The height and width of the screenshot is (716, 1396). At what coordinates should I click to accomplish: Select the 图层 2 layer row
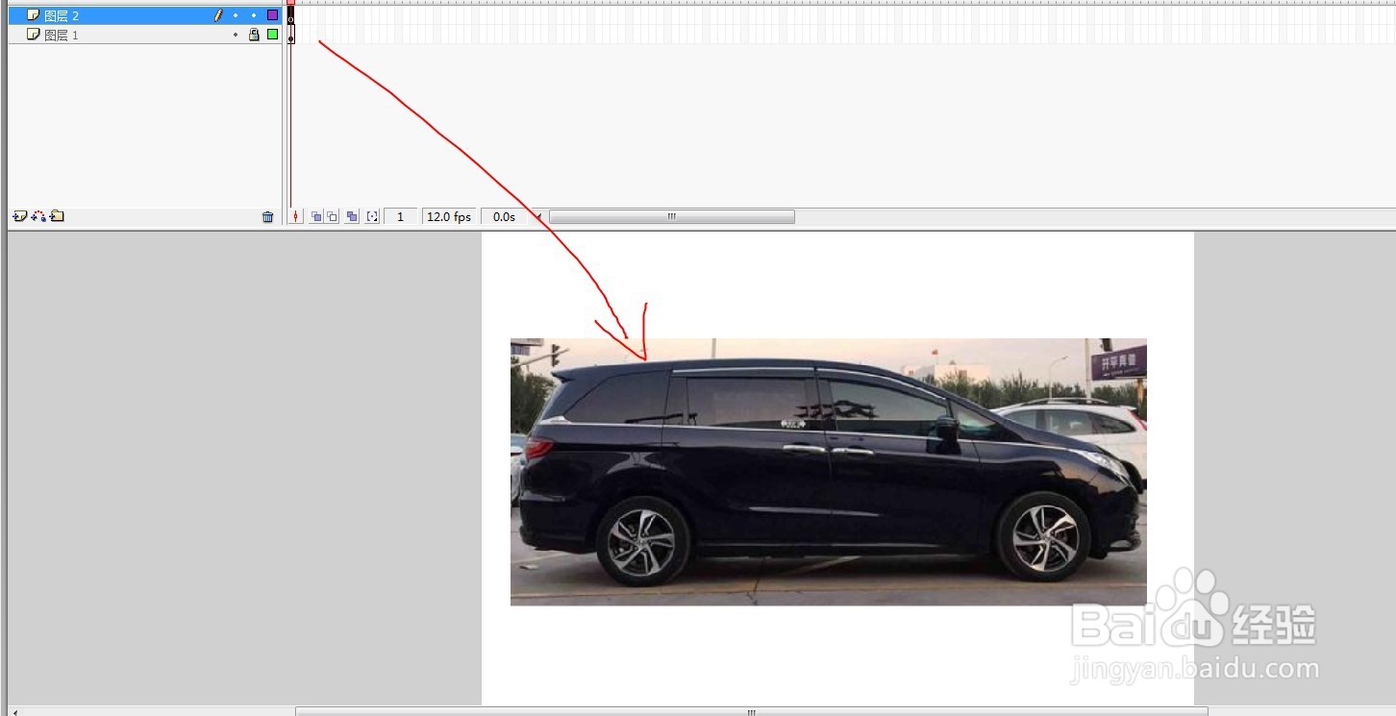click(x=144, y=15)
